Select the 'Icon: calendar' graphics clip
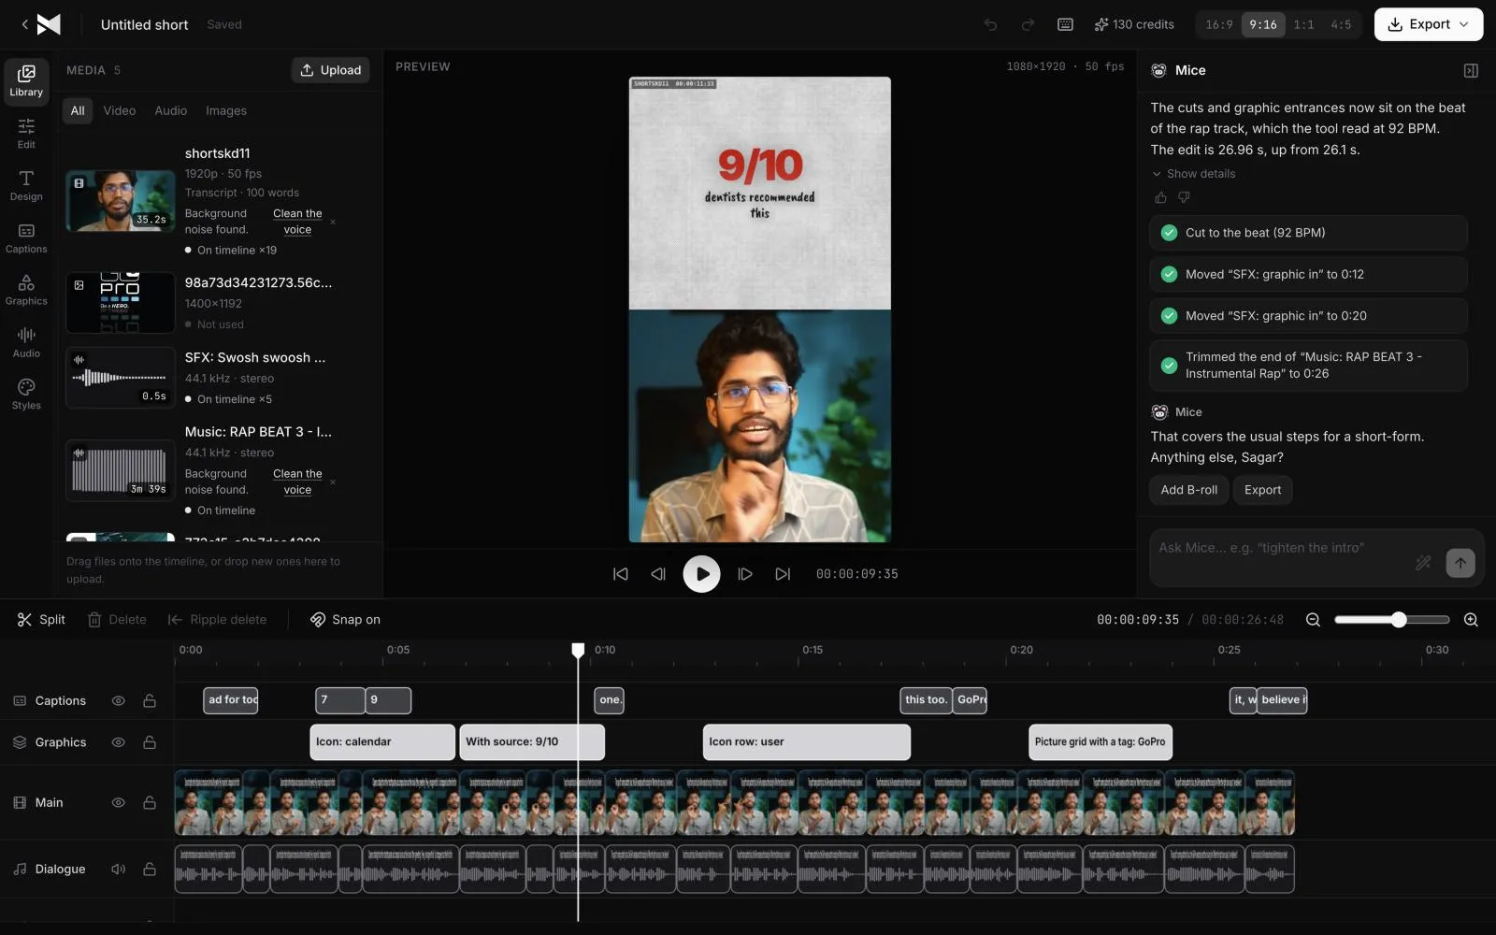This screenshot has width=1496, height=935. [382, 742]
